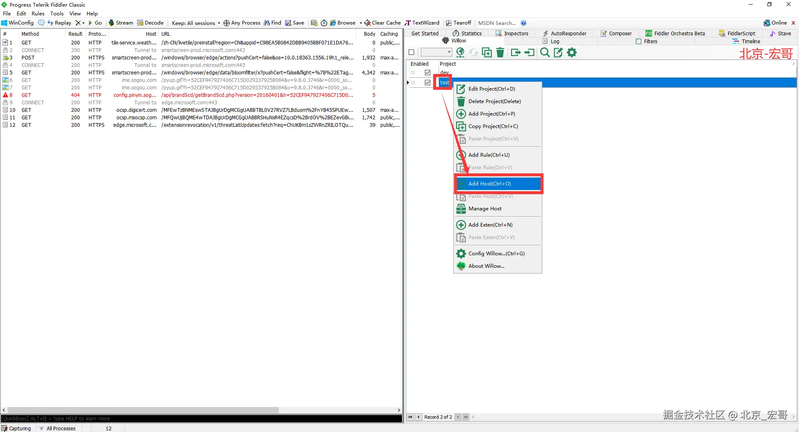Expand the test project row

click(x=413, y=83)
